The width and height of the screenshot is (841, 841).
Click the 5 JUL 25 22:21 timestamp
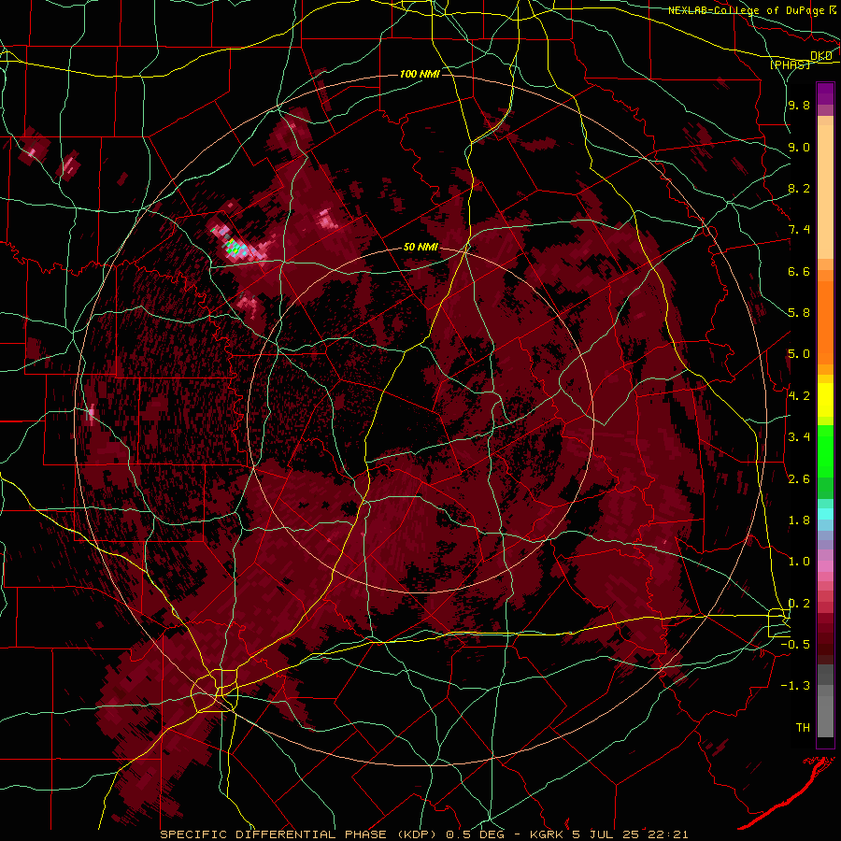(632, 834)
